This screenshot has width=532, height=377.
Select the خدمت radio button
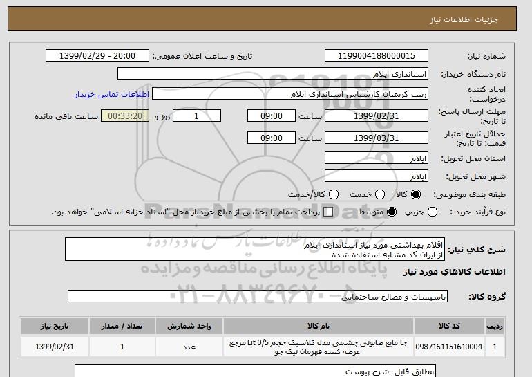[x=380, y=194]
